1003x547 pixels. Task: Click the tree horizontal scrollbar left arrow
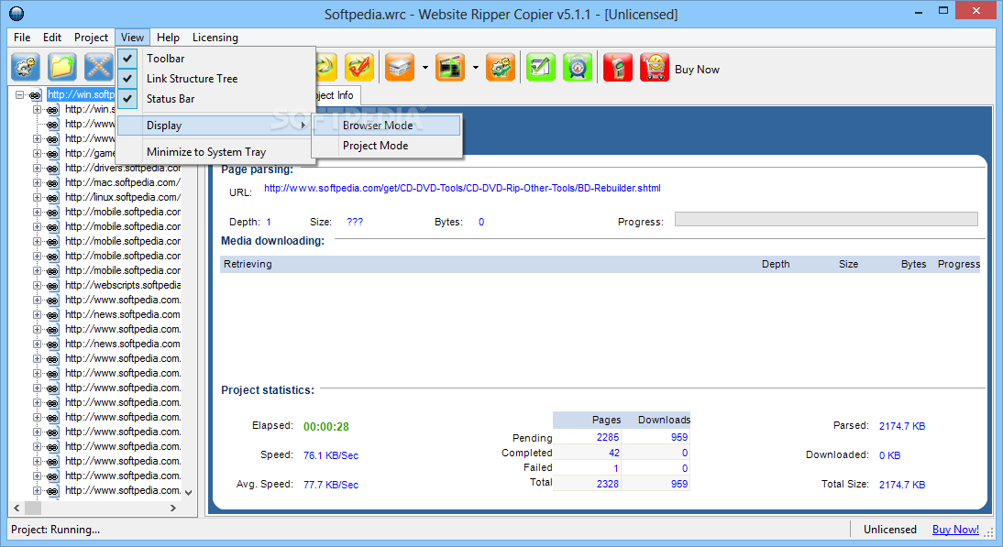tap(17, 508)
